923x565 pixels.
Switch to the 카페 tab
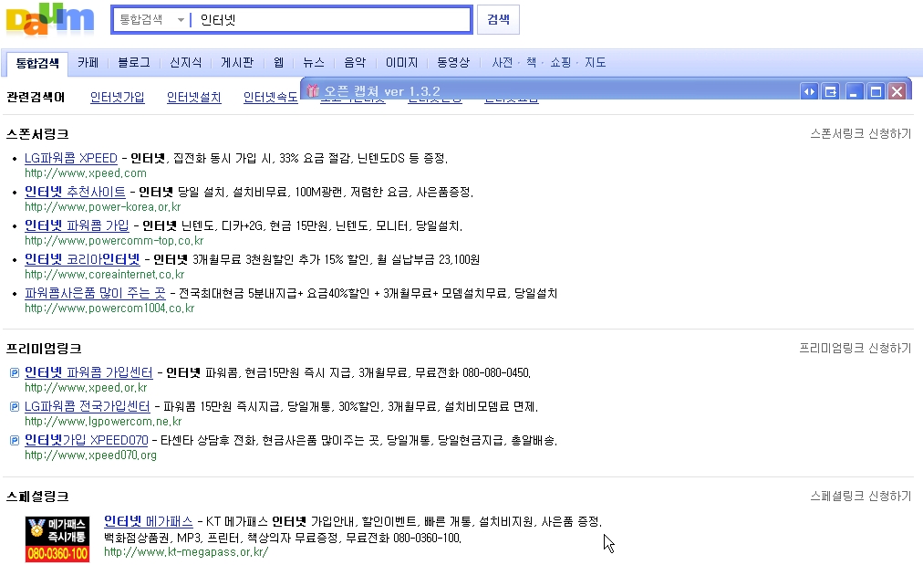coord(88,62)
